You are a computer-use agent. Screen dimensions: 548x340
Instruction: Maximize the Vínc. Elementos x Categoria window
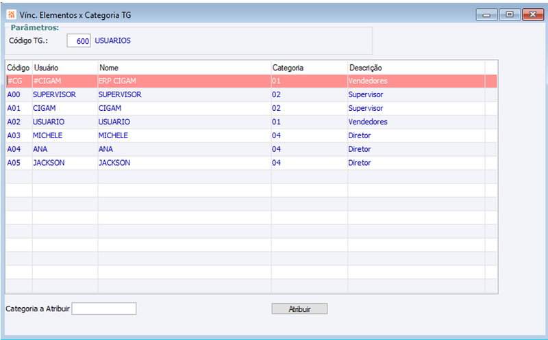point(510,14)
